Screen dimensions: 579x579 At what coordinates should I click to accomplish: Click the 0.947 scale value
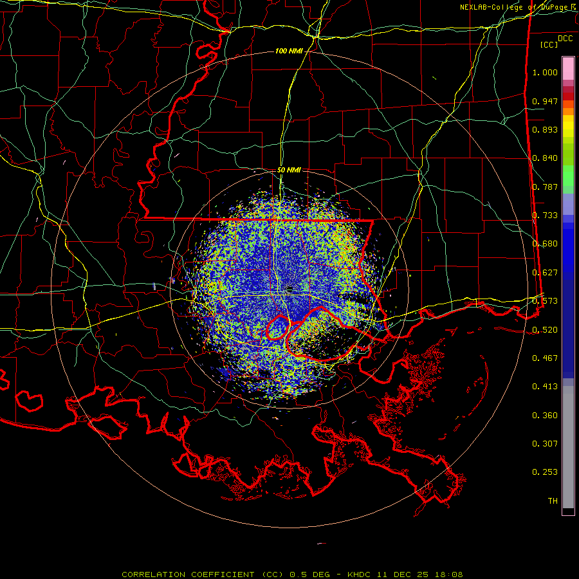click(x=545, y=101)
